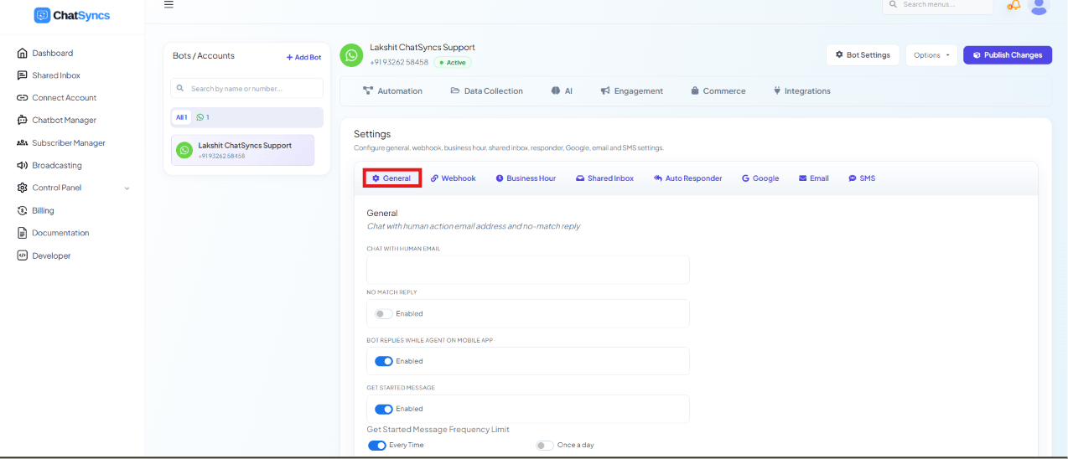The height and width of the screenshot is (459, 1068).
Task: Click the Chat With Human Email field
Action: 528,270
